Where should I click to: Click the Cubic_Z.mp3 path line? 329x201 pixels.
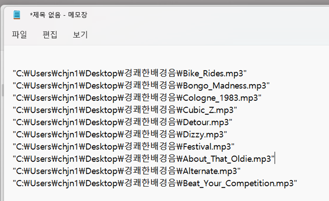pos(125,110)
